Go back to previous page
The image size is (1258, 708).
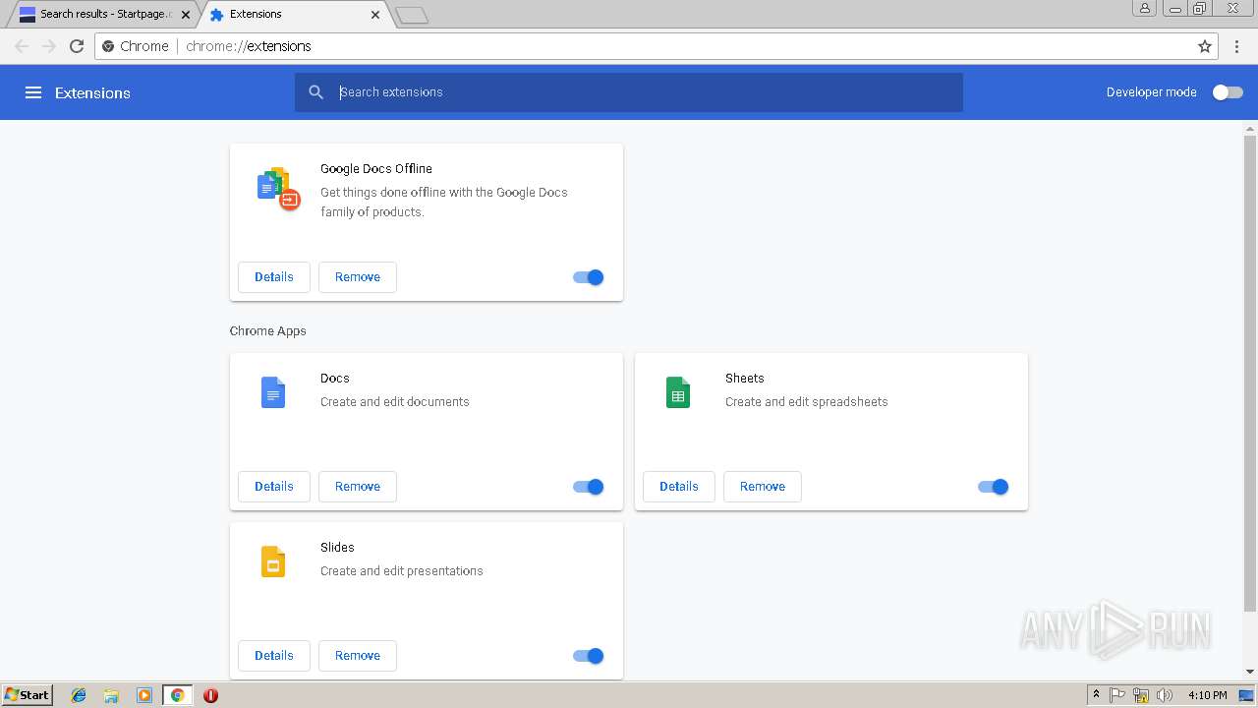click(x=22, y=46)
